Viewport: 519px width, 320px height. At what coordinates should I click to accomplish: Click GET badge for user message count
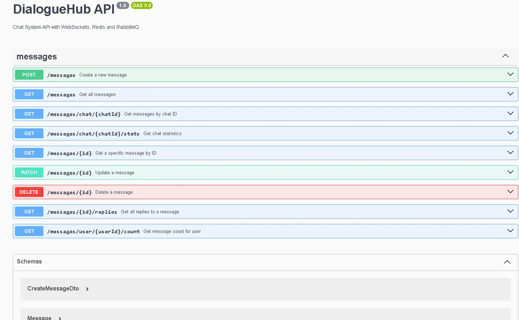point(29,231)
